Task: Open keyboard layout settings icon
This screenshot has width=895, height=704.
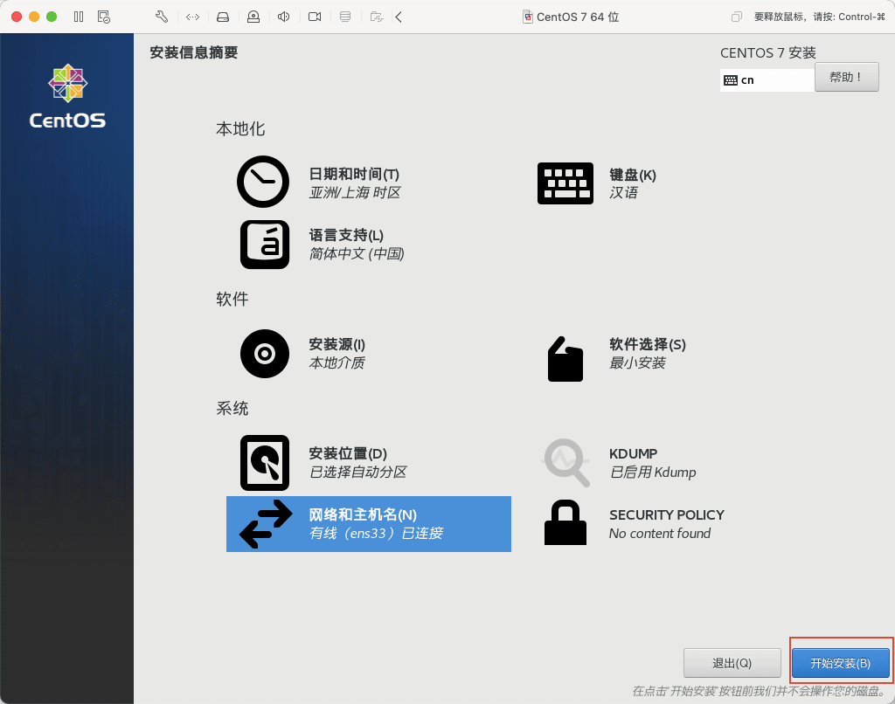Action: coord(565,183)
